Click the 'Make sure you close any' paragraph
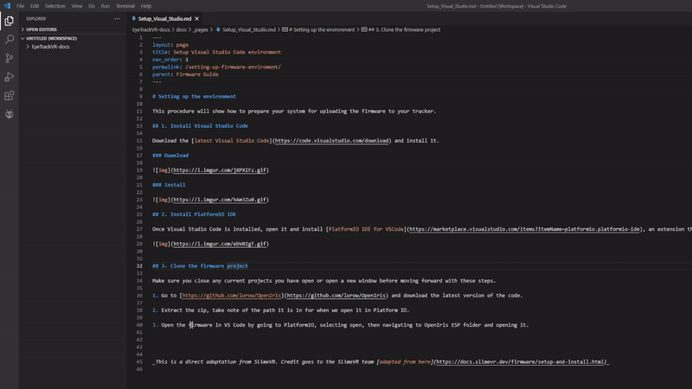 (x=324, y=281)
